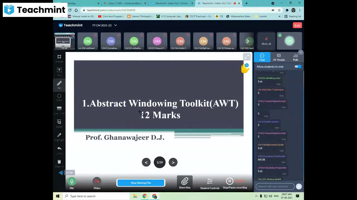Open Chrome extensions puzzle icon
This screenshot has width=357, height=200.
(287, 10)
